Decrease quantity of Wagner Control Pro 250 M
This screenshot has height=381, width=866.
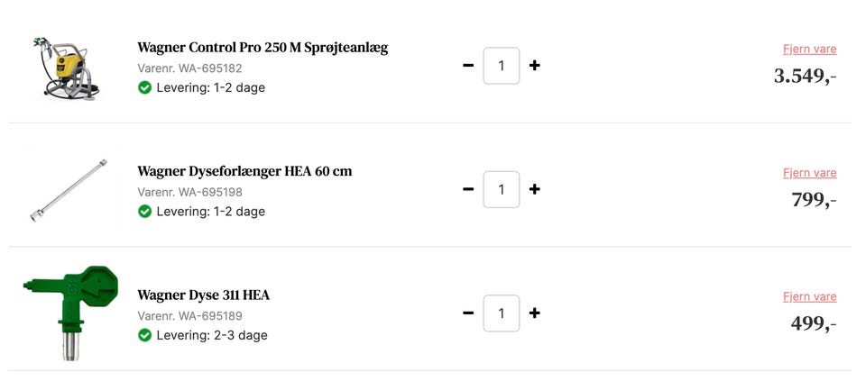point(468,66)
